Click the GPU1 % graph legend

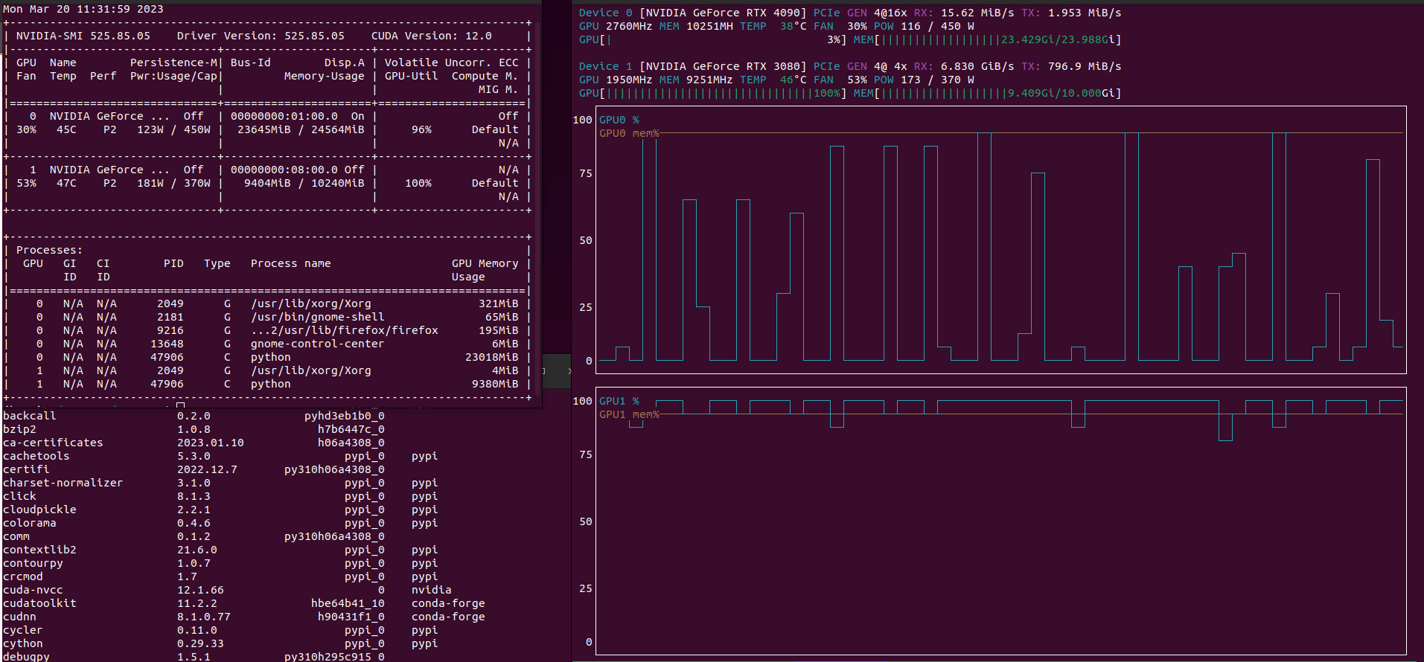point(619,401)
